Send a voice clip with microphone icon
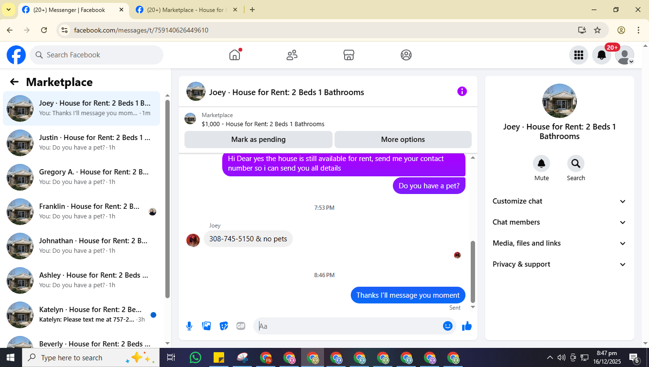This screenshot has width=649, height=367. 189,326
